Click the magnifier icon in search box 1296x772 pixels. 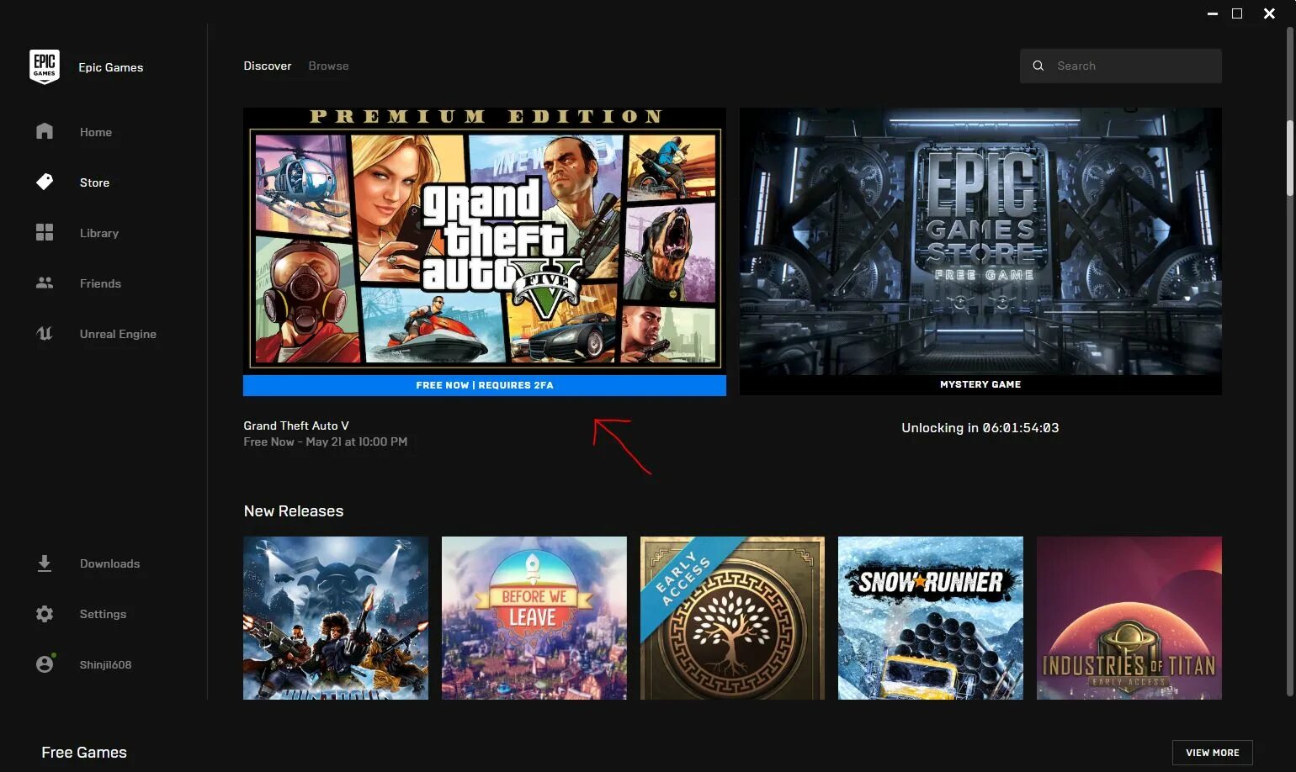pyautogui.click(x=1038, y=66)
